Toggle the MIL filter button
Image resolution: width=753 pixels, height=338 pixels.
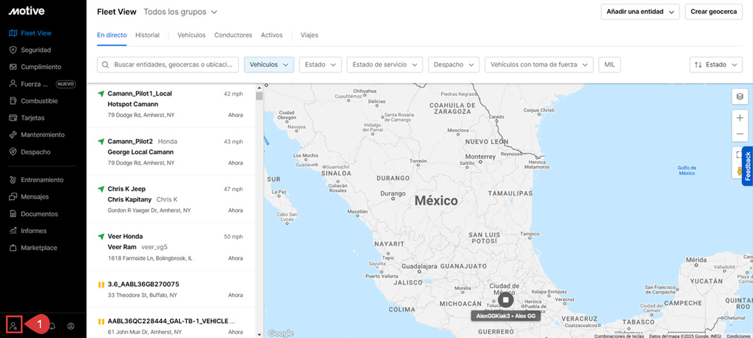click(609, 65)
